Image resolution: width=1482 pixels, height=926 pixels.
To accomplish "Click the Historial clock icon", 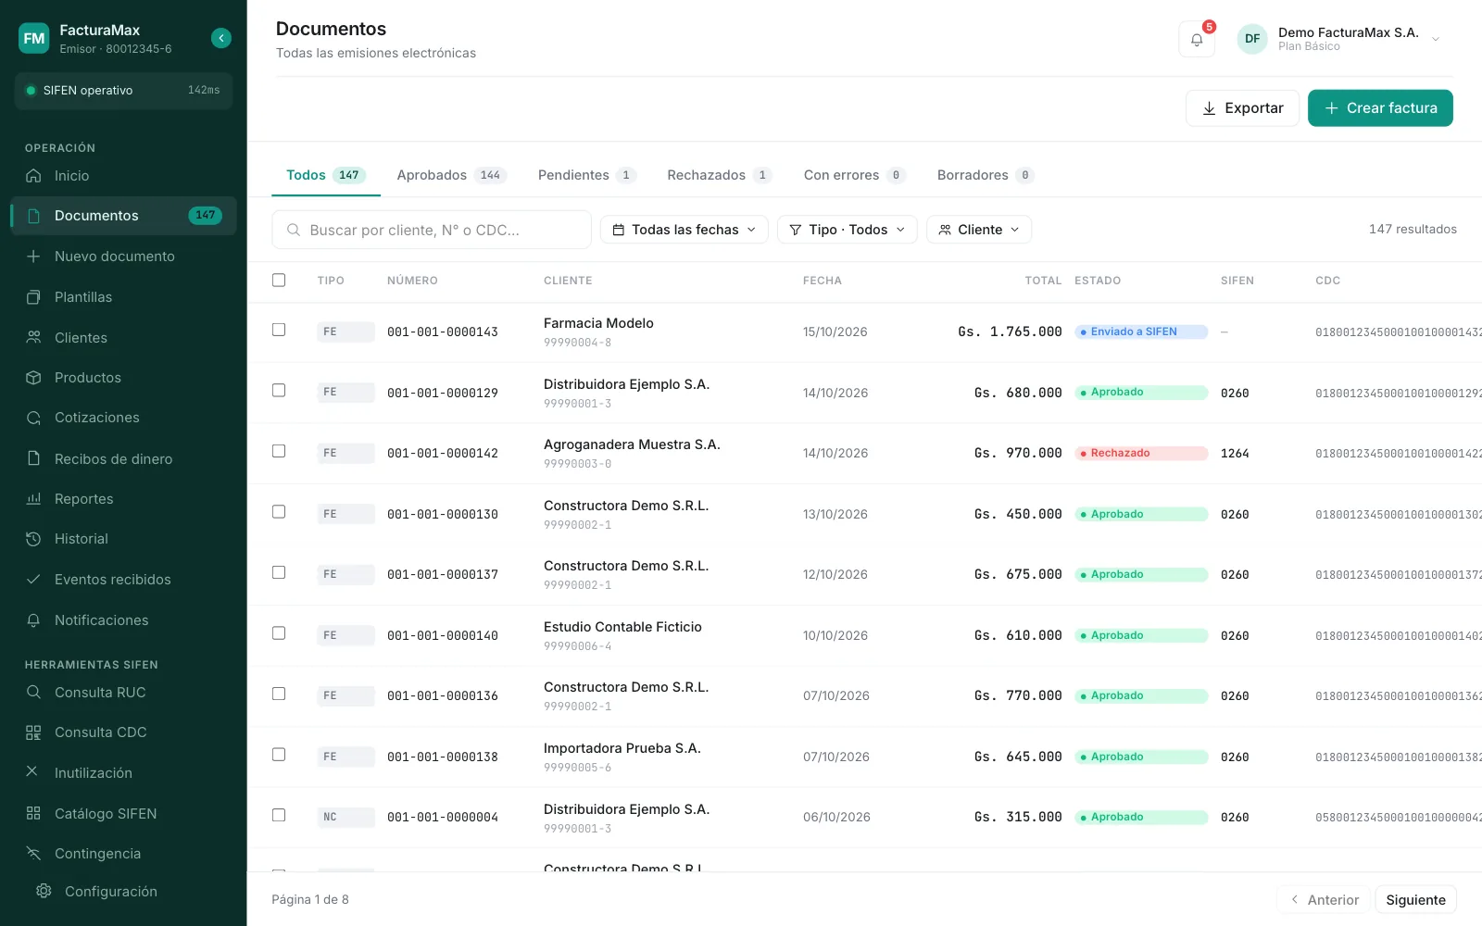I will pos(33,539).
